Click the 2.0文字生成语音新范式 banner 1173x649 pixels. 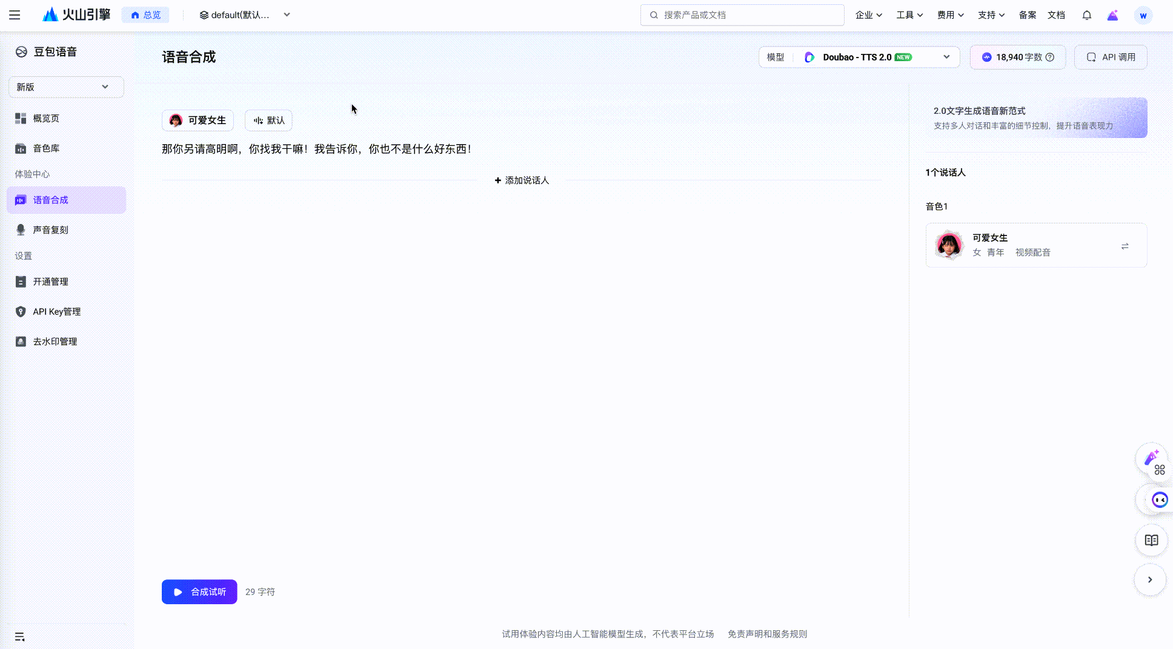pos(1037,118)
